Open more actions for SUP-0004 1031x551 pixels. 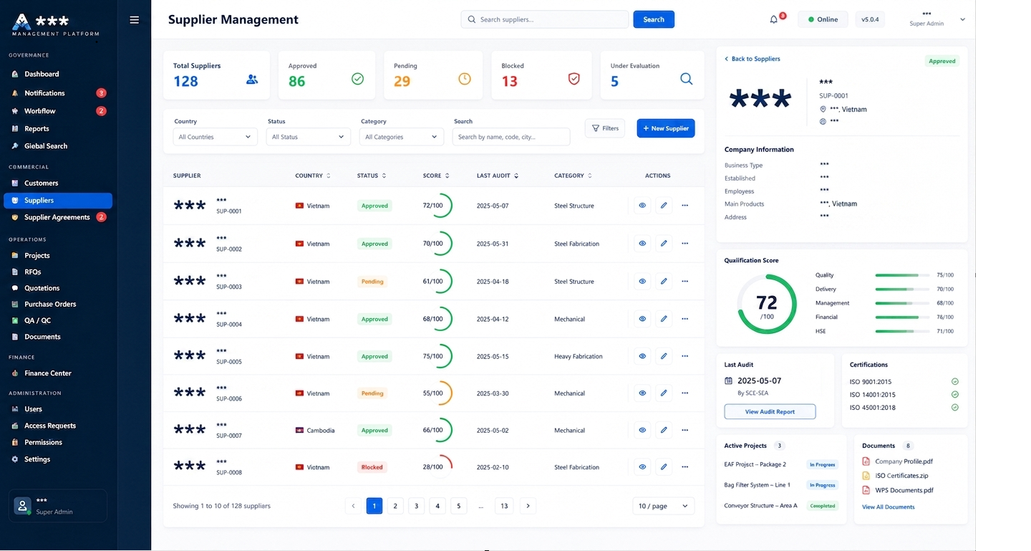685,319
